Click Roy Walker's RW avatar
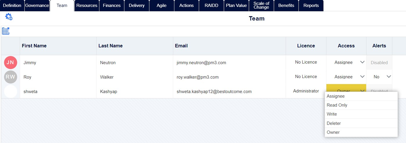The width and height of the screenshot is (406, 143). click(x=10, y=77)
